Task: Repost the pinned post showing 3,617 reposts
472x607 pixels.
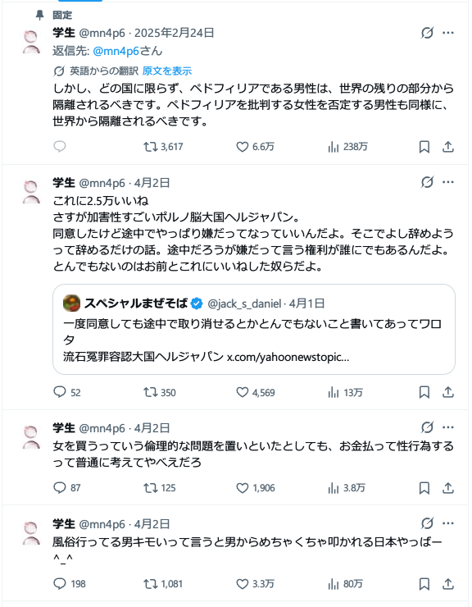Action: click(163, 147)
